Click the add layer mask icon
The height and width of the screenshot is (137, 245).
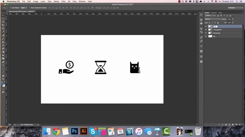[x=226, y=124]
